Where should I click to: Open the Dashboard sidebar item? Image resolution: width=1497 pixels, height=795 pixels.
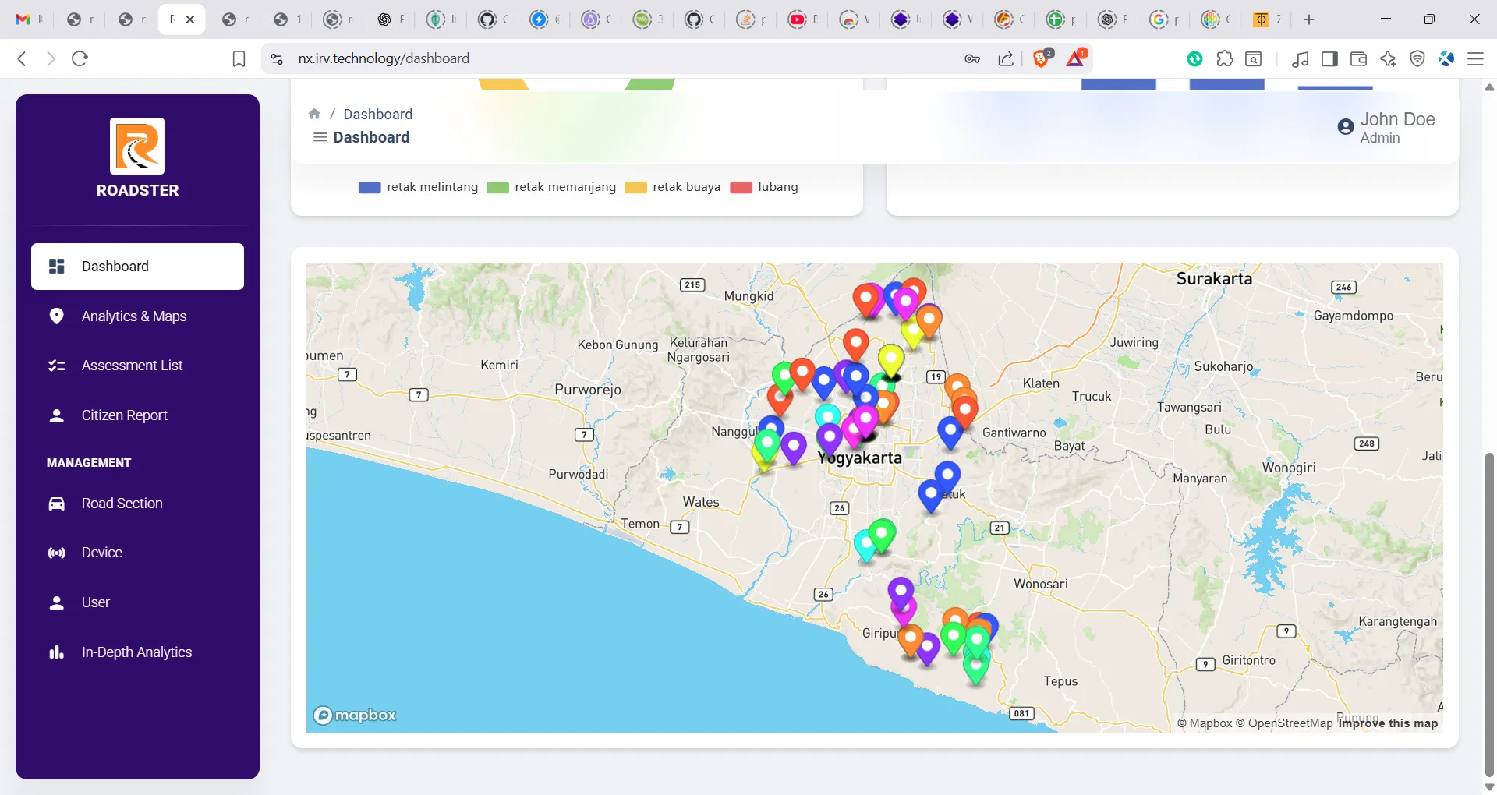(x=137, y=267)
